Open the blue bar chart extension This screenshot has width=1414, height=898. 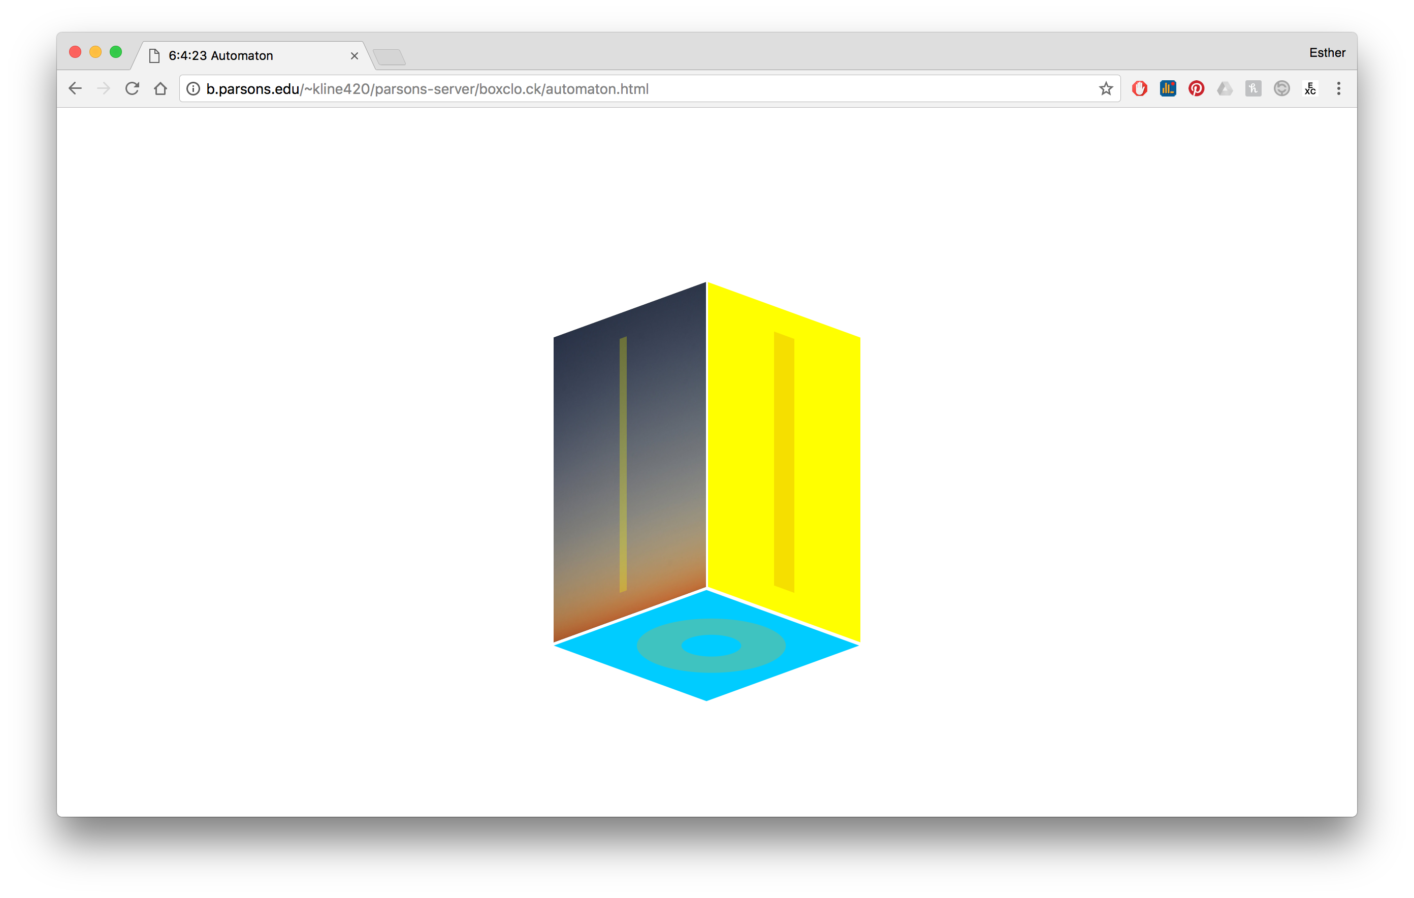coord(1167,89)
